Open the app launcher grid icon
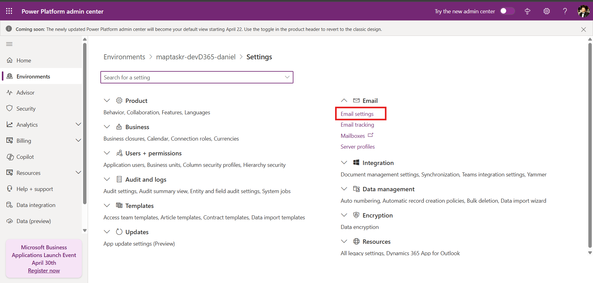 9,11
